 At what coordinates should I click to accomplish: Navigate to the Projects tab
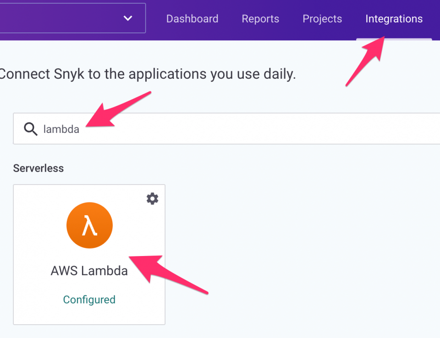[x=322, y=19]
